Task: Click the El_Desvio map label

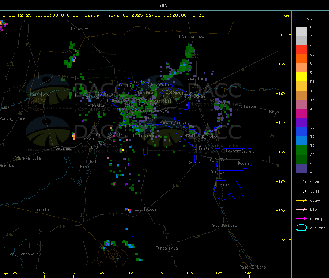Action: (x=85, y=138)
